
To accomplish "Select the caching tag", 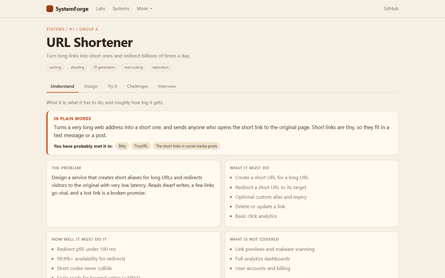I will pos(55,67).
